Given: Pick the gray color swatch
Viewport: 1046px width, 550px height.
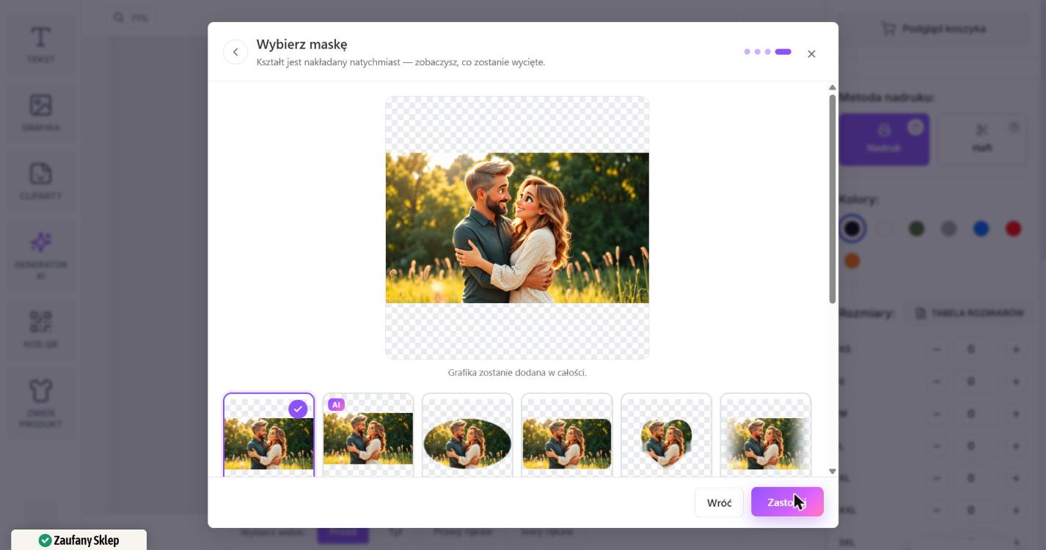Looking at the screenshot, I should coord(948,228).
